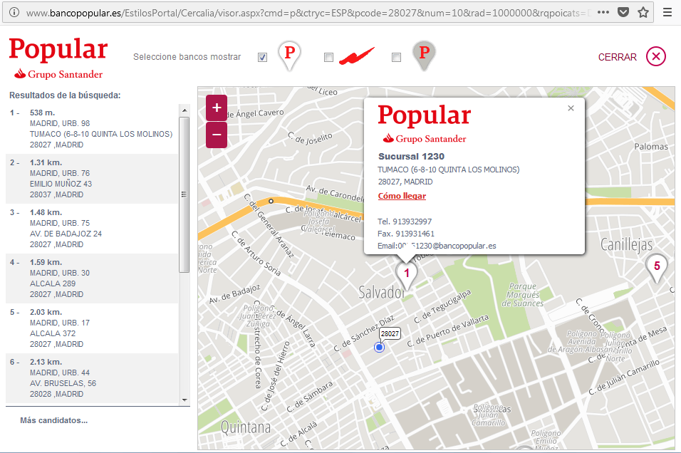Zoom in the map with plus button
The image size is (681, 453).
217,108
